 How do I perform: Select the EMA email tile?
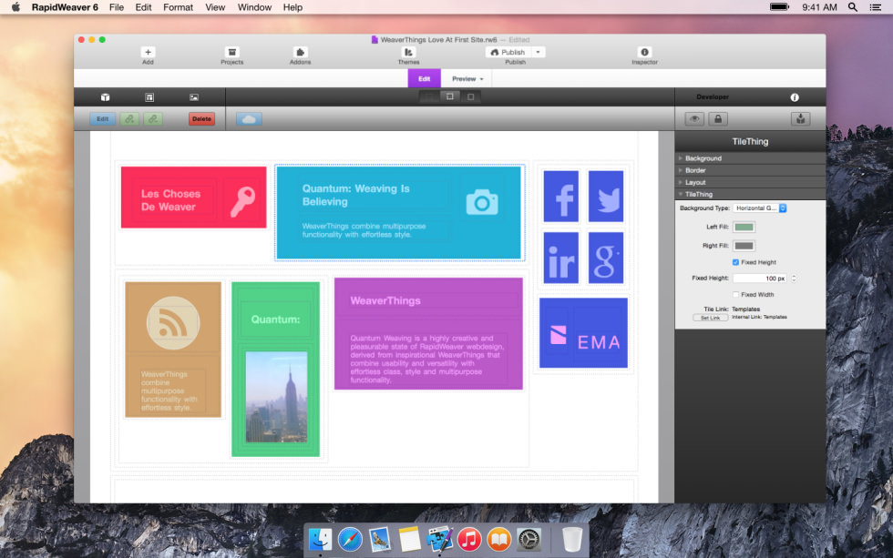pos(583,333)
